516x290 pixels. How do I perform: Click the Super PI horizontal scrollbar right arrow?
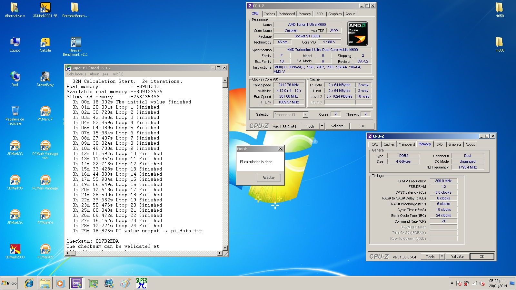[x=220, y=253]
